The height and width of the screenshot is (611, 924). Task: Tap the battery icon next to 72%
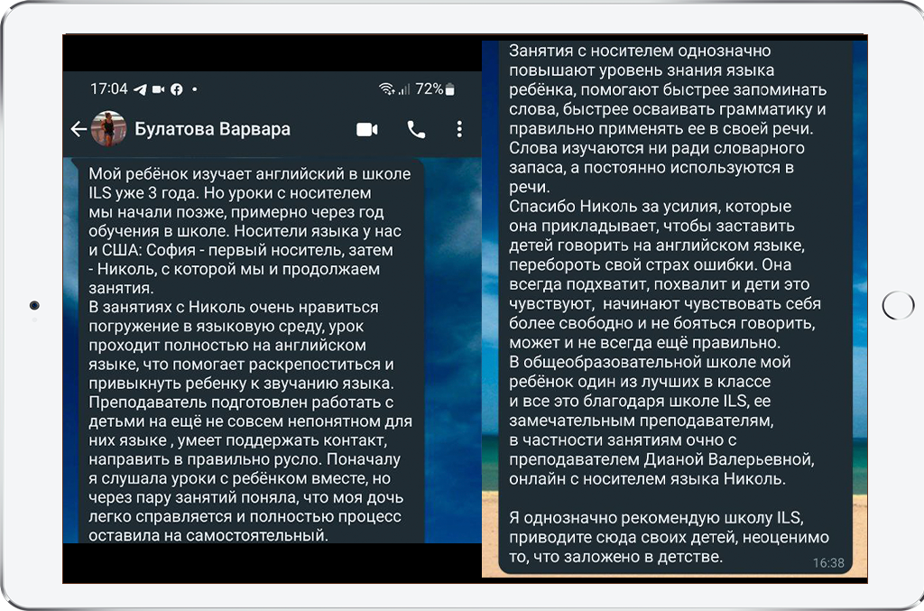click(450, 89)
